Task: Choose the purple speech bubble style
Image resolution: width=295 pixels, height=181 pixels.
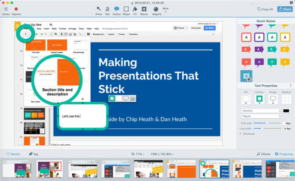Action: point(259,63)
